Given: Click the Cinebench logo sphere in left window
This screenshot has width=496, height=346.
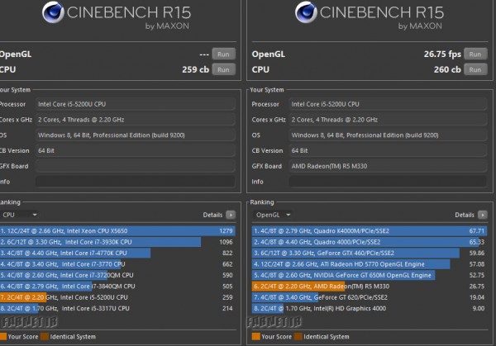Looking at the screenshot, I should coord(53,12).
